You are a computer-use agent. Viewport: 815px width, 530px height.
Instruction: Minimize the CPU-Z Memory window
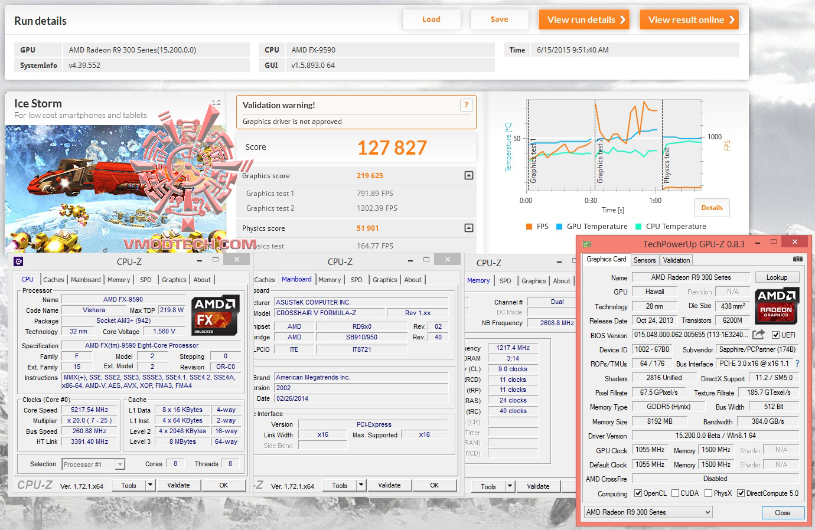(x=559, y=261)
